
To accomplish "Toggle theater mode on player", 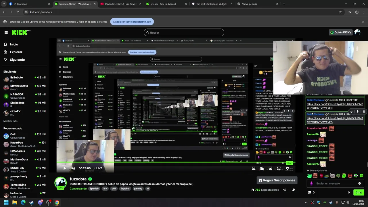I will 270,168.
